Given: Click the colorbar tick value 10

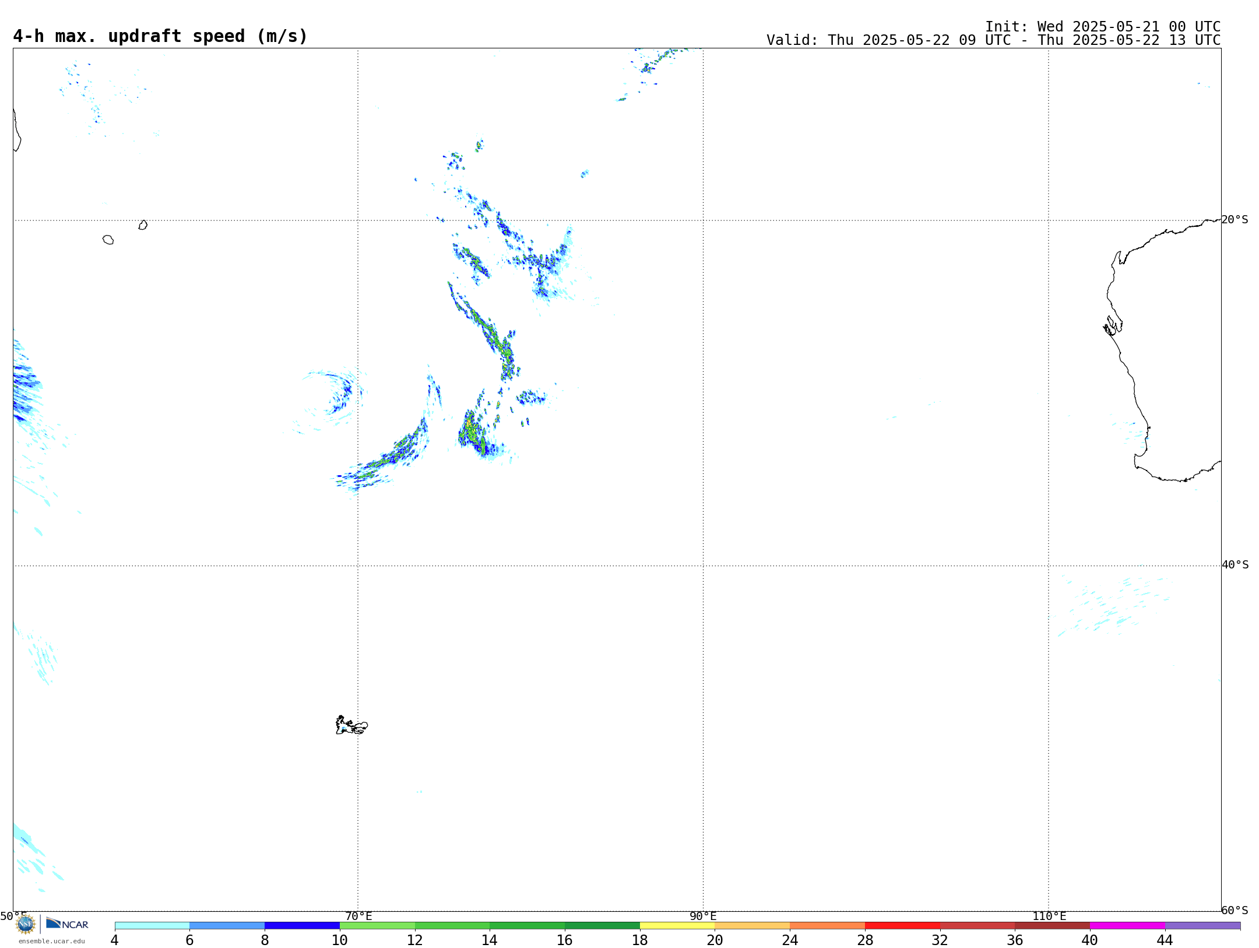Looking at the screenshot, I should point(340,940).
